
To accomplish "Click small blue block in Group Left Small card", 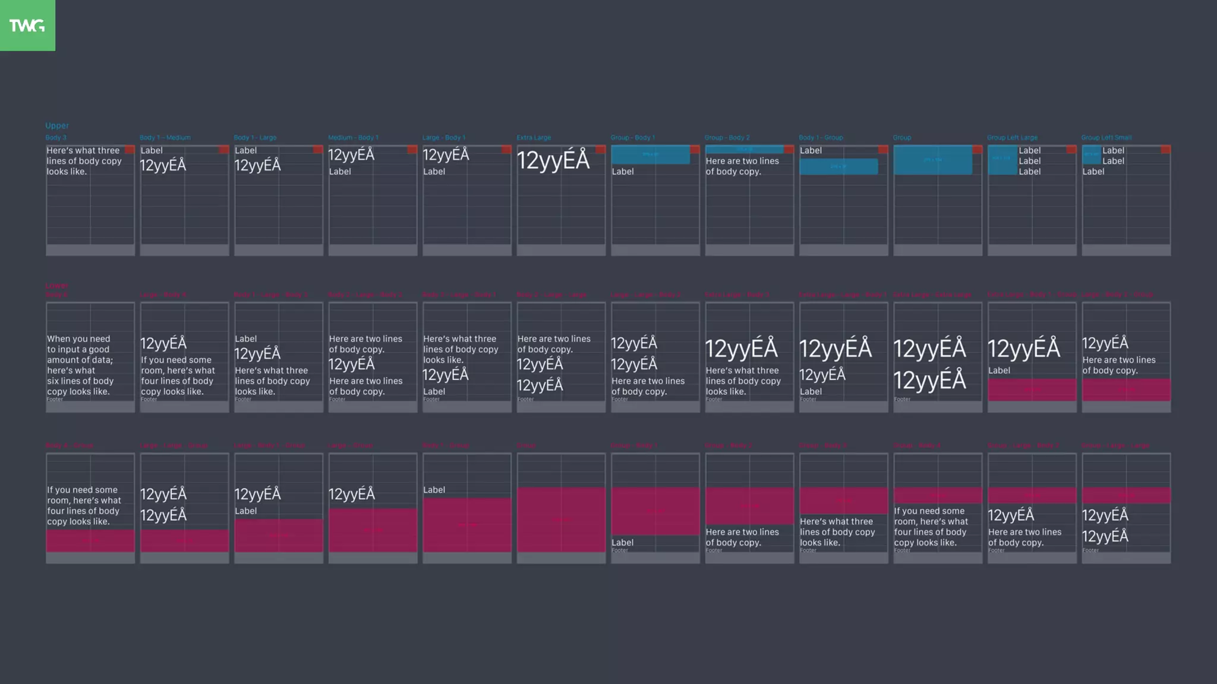I will [x=1091, y=155].
